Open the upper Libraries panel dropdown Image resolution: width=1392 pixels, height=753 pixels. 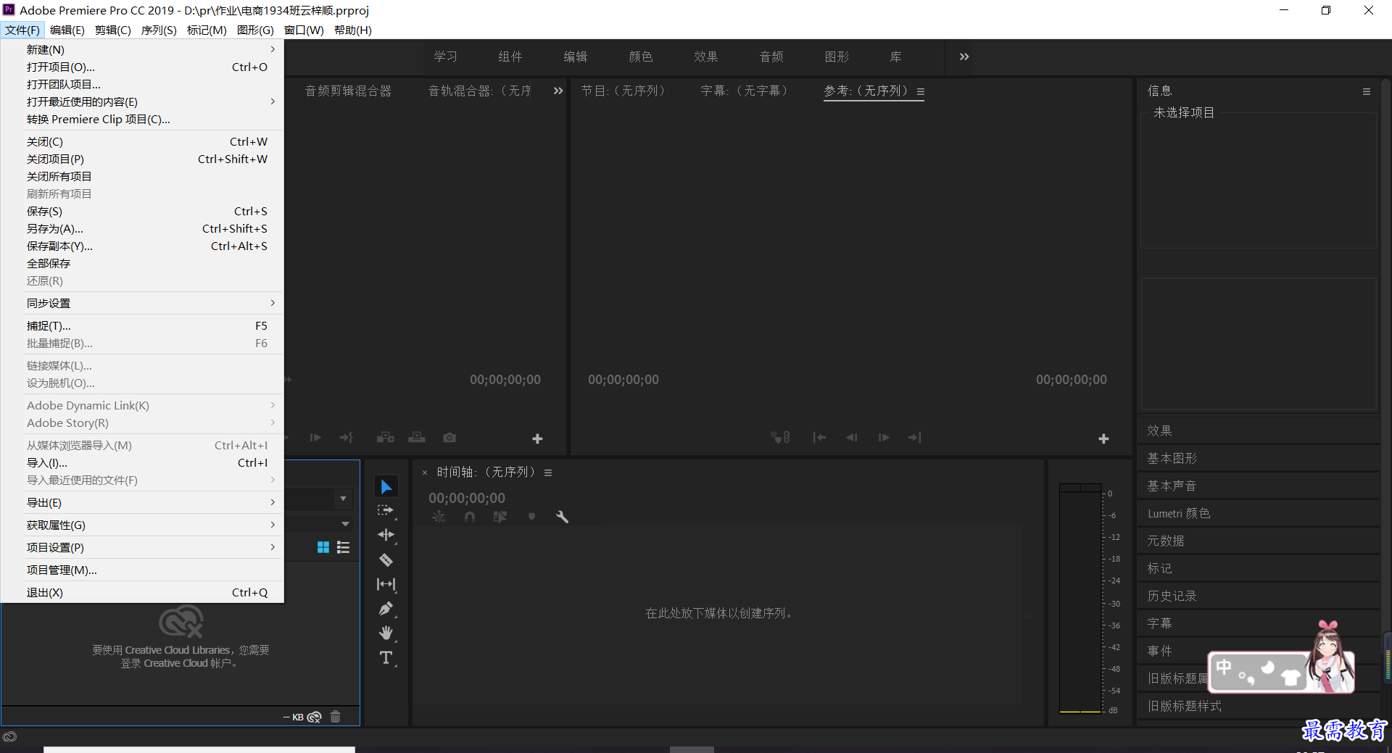(x=343, y=499)
